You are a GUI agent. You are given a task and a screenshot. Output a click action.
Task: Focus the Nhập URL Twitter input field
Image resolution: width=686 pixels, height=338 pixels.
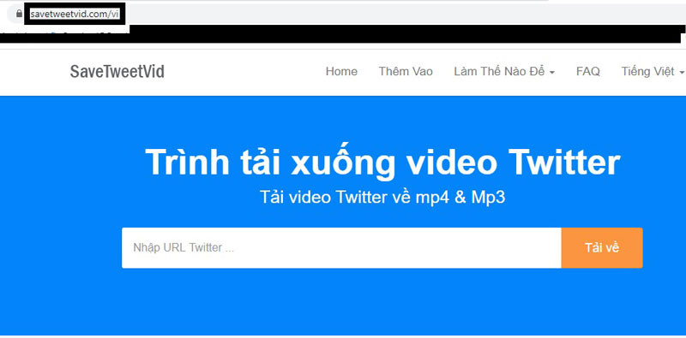[341, 247]
